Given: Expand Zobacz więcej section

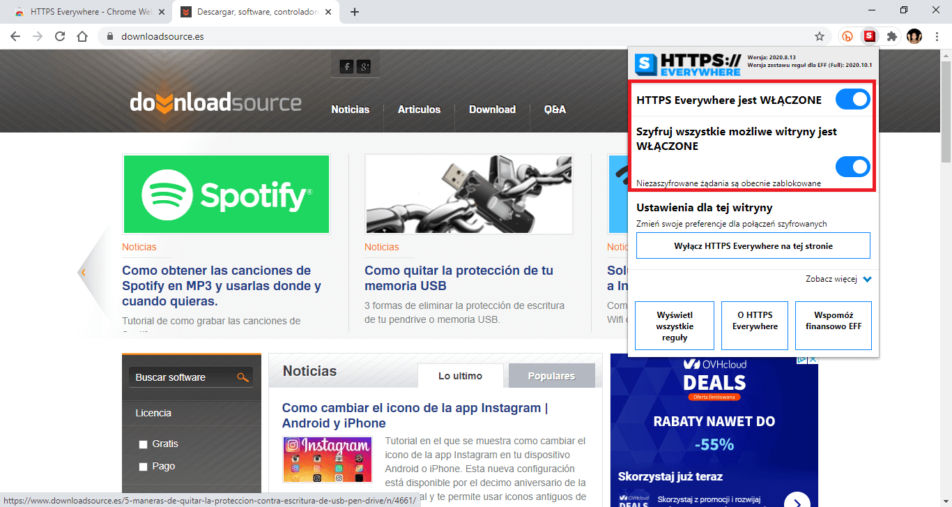Looking at the screenshot, I should point(838,279).
